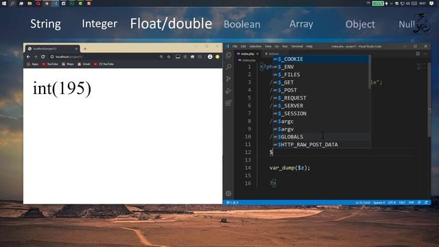This screenshot has height=247, width=439.
Task: Choose $_POST from the suggestion list
Action: [321, 90]
